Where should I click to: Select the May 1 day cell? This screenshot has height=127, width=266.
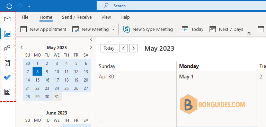pyautogui.click(x=216, y=99)
